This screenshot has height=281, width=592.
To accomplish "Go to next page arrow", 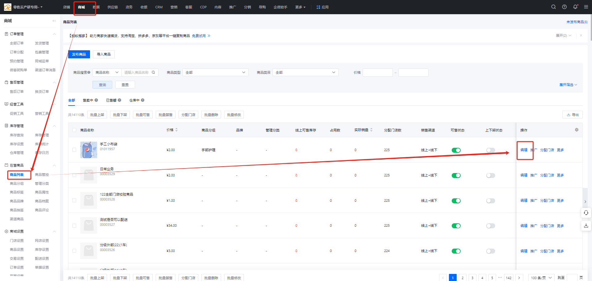I will pyautogui.click(x=519, y=278).
